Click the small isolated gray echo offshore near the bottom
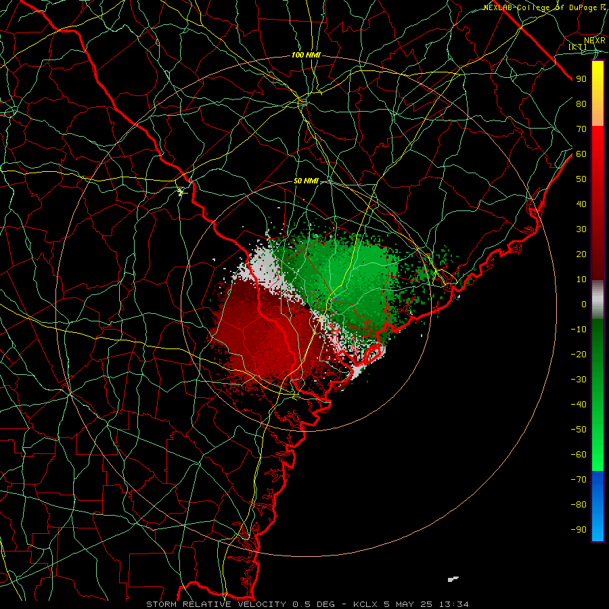Viewport: 609px width, 609px height. (x=453, y=579)
